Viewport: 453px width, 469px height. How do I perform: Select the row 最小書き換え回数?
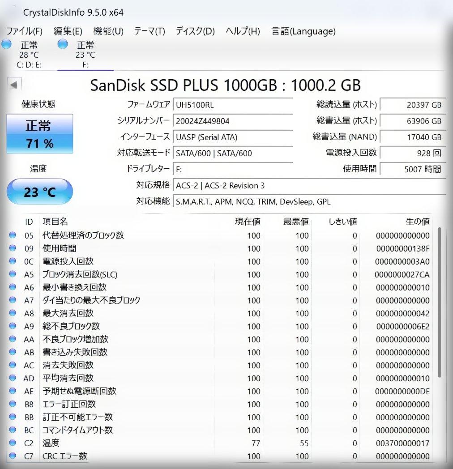pos(220,287)
